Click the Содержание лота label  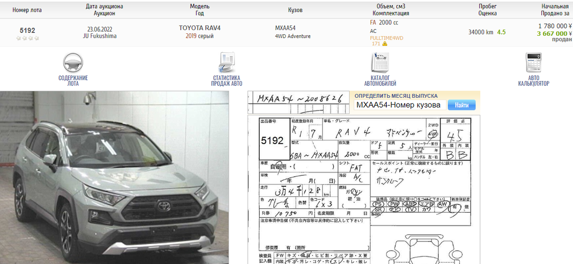(73, 81)
